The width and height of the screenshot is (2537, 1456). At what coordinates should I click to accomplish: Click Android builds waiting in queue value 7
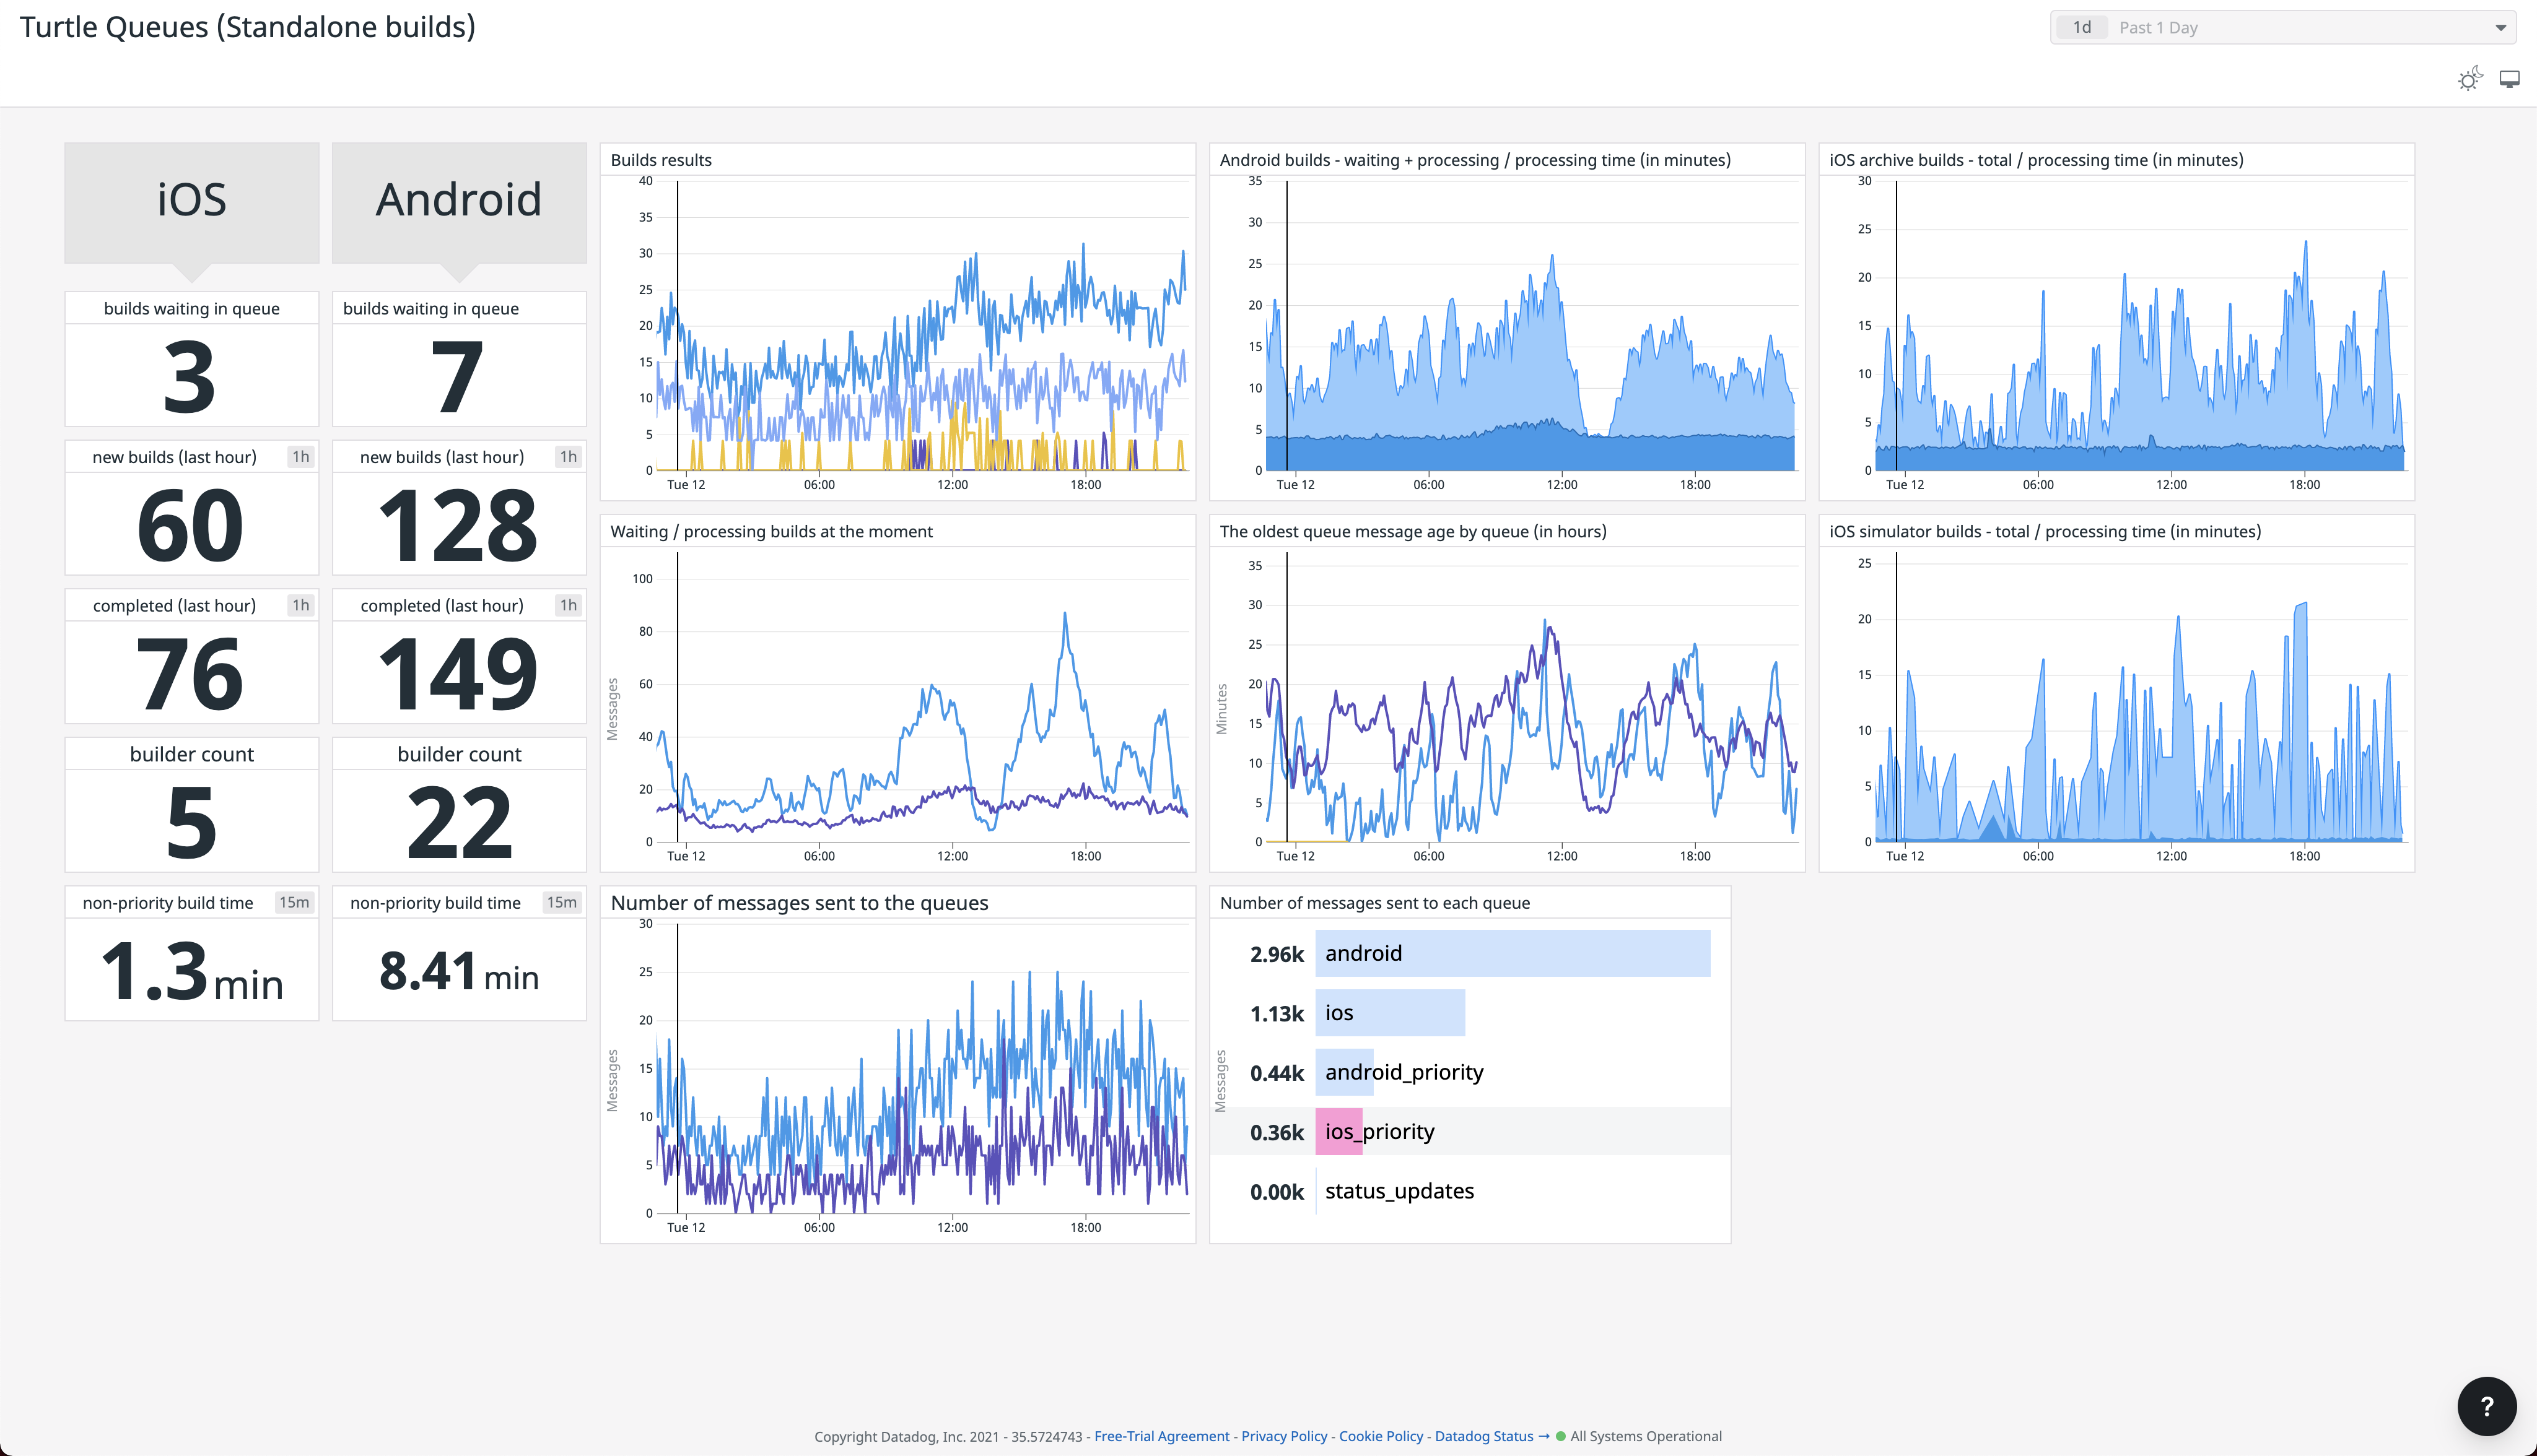tap(458, 377)
